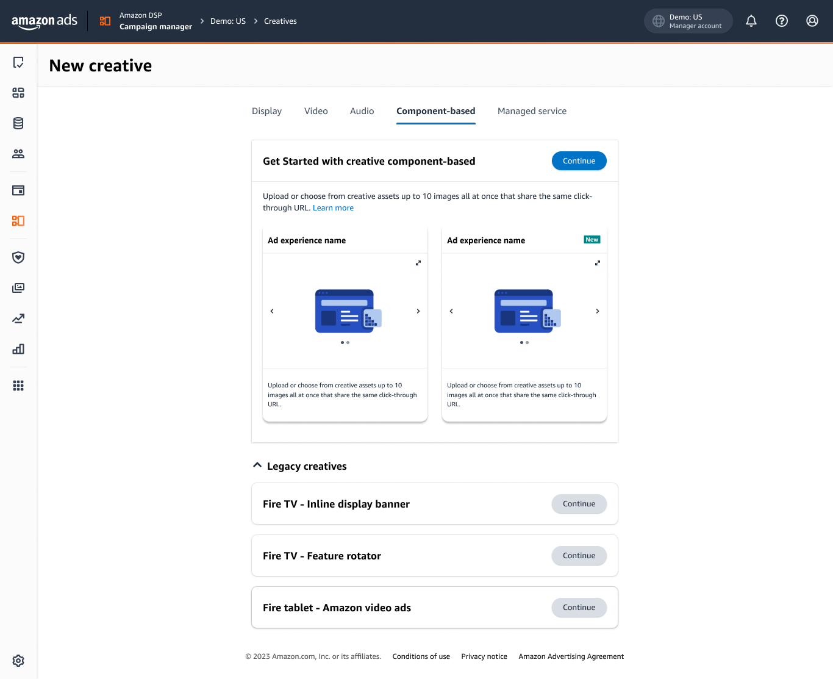Click the Amazon ads logo
833x679 pixels.
(x=44, y=21)
